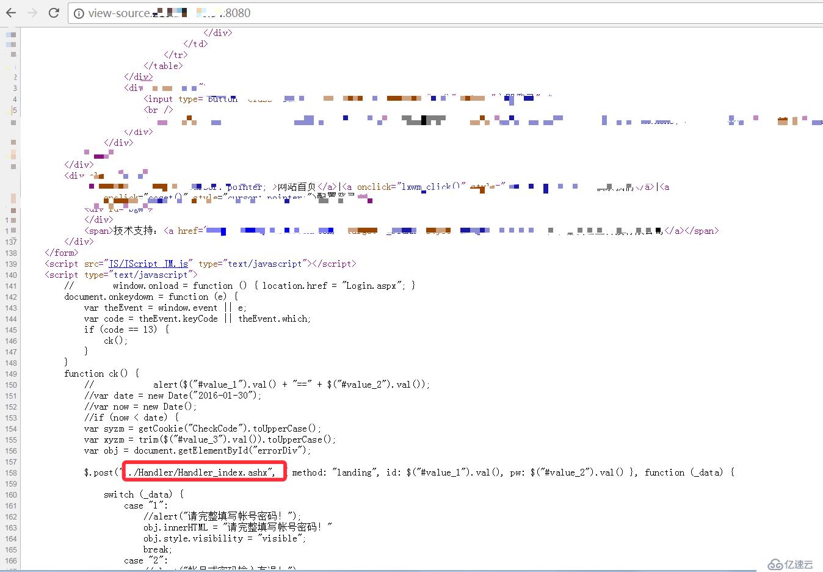
Task: Click the obj.style.visibility = "visible" line
Action: click(x=225, y=538)
